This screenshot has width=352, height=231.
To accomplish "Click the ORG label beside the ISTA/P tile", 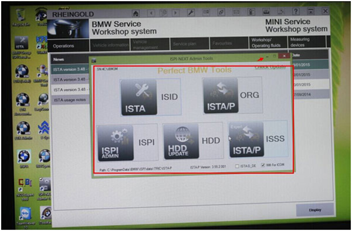I will [x=249, y=95].
